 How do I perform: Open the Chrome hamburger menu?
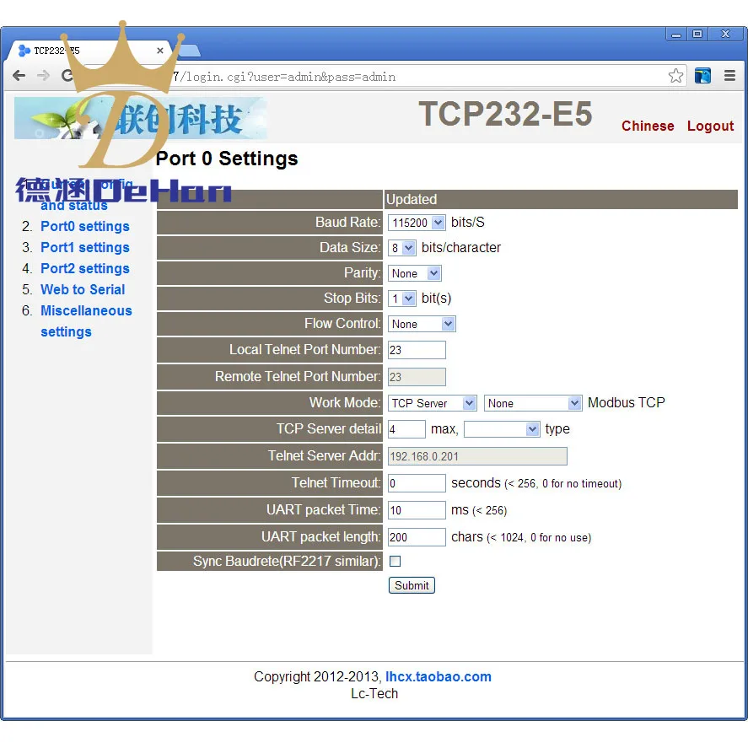729,75
